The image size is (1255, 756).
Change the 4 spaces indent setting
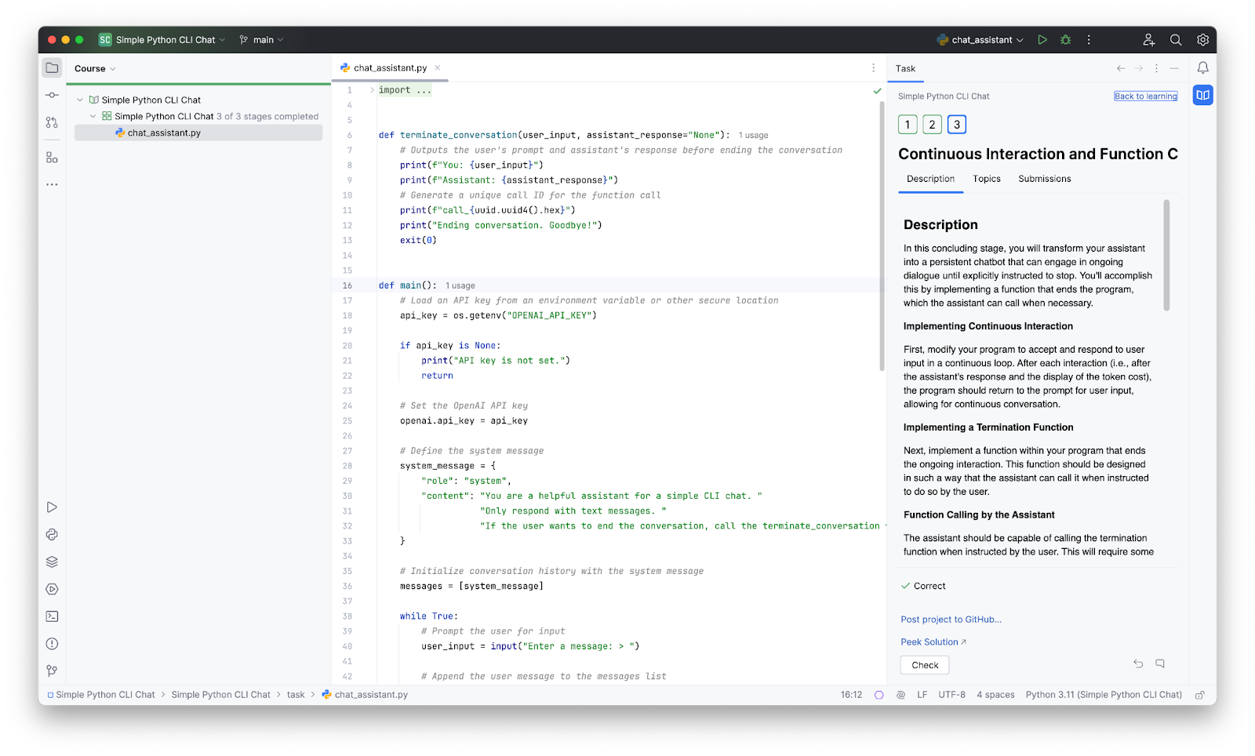click(995, 695)
